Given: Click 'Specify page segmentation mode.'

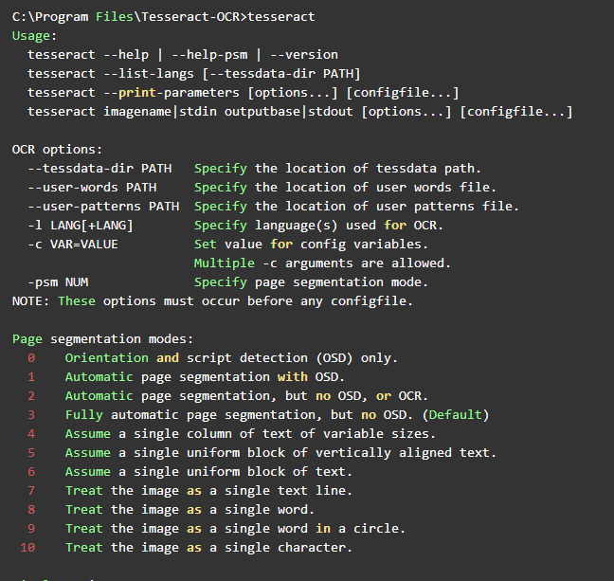Looking at the screenshot, I should [x=312, y=282].
